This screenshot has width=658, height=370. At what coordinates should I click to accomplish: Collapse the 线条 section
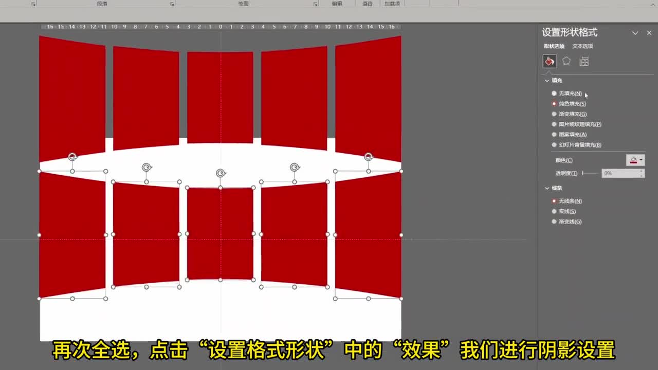tap(547, 188)
